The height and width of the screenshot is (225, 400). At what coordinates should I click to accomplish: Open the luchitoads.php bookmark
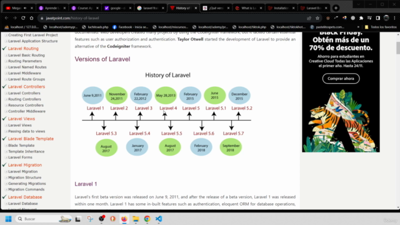(96, 27)
